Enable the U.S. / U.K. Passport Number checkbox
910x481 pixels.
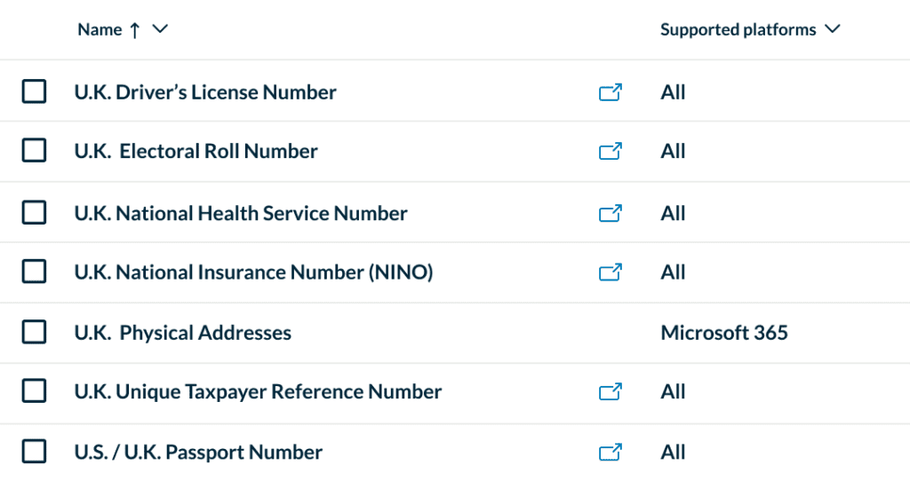[x=34, y=452]
